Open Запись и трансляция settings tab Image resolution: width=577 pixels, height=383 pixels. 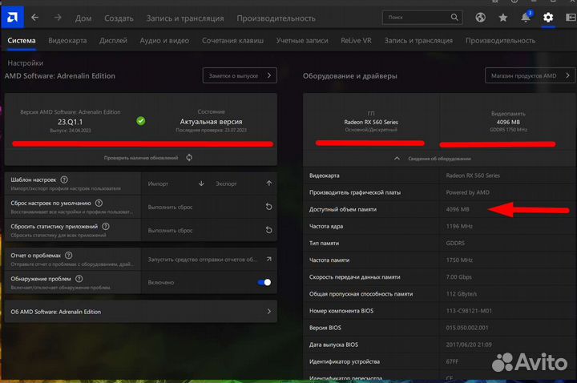tap(419, 41)
